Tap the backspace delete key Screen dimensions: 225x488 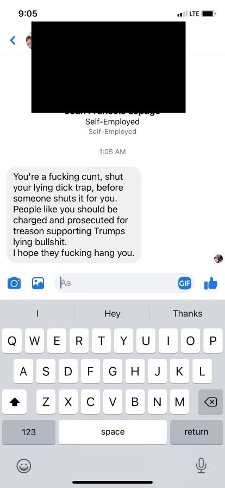pyautogui.click(x=210, y=402)
